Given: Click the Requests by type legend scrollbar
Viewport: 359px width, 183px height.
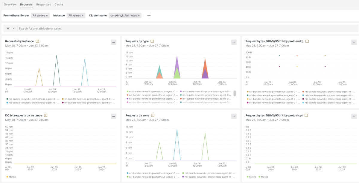Looking at the screenshot, I should [235, 93].
